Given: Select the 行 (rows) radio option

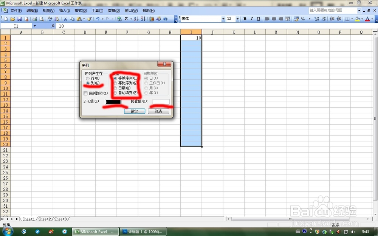Looking at the screenshot, I should click(x=93, y=78).
